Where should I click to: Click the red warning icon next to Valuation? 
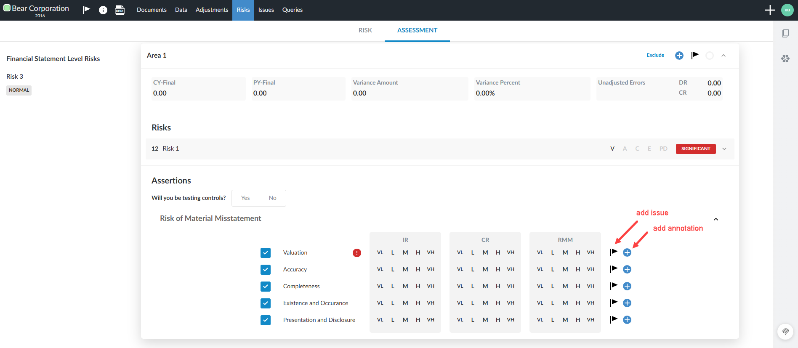(x=356, y=253)
